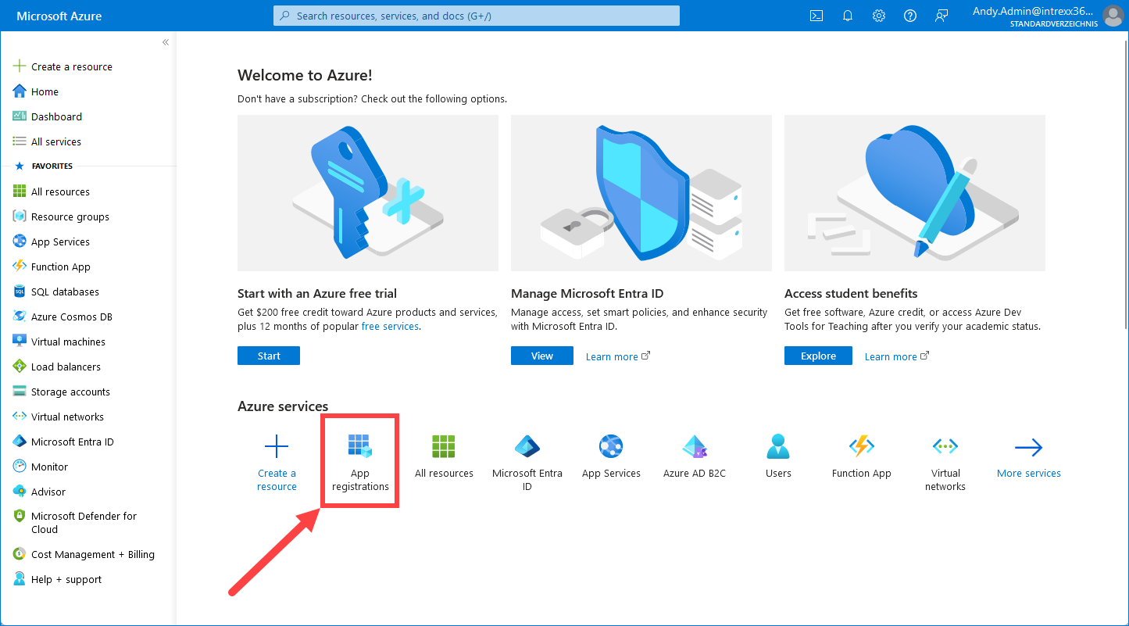
Task: Follow the free services link
Action: pyautogui.click(x=390, y=326)
